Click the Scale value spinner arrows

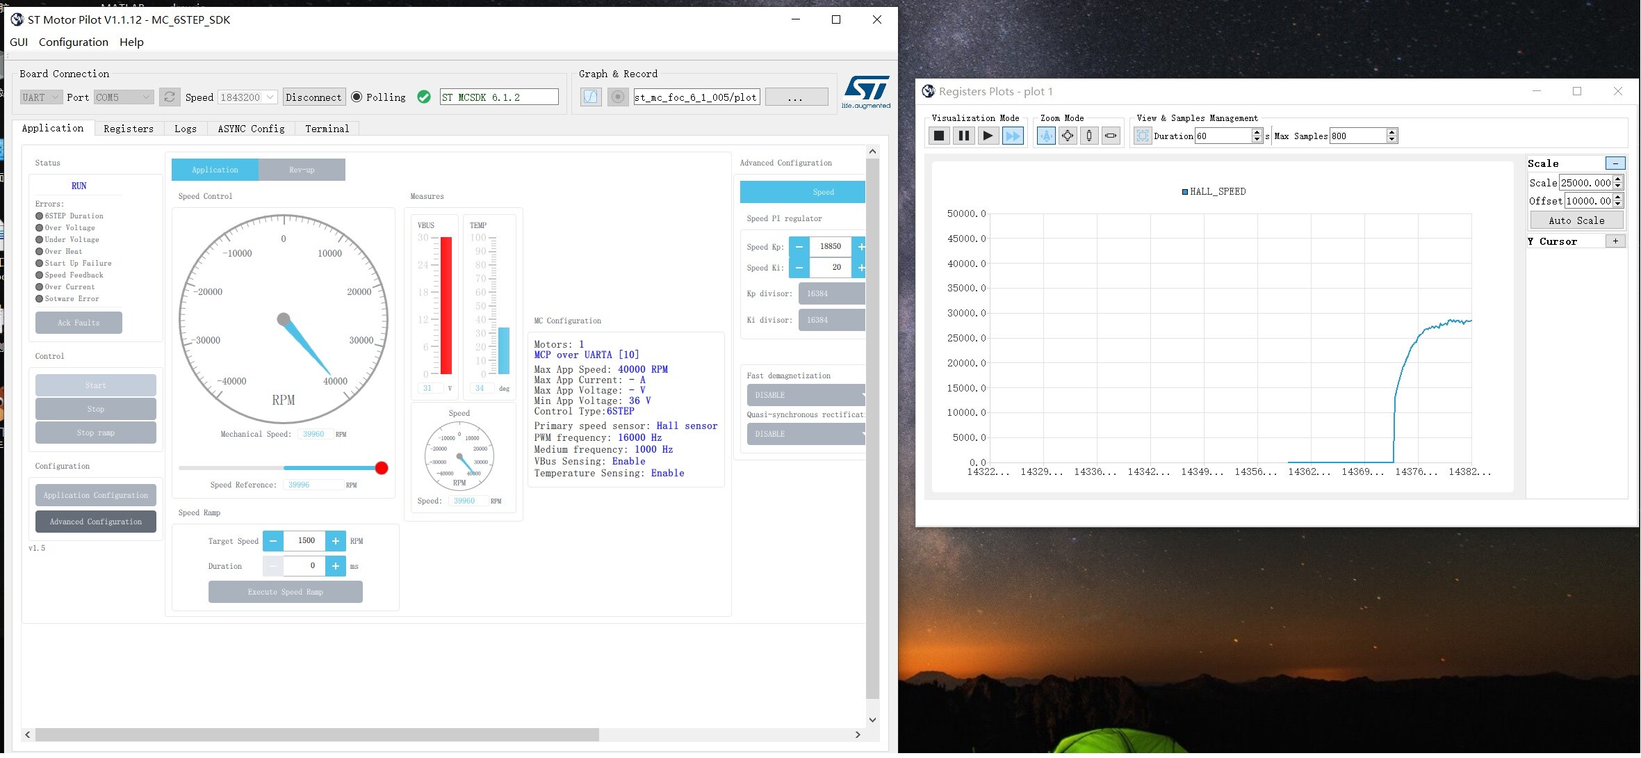[1618, 182]
